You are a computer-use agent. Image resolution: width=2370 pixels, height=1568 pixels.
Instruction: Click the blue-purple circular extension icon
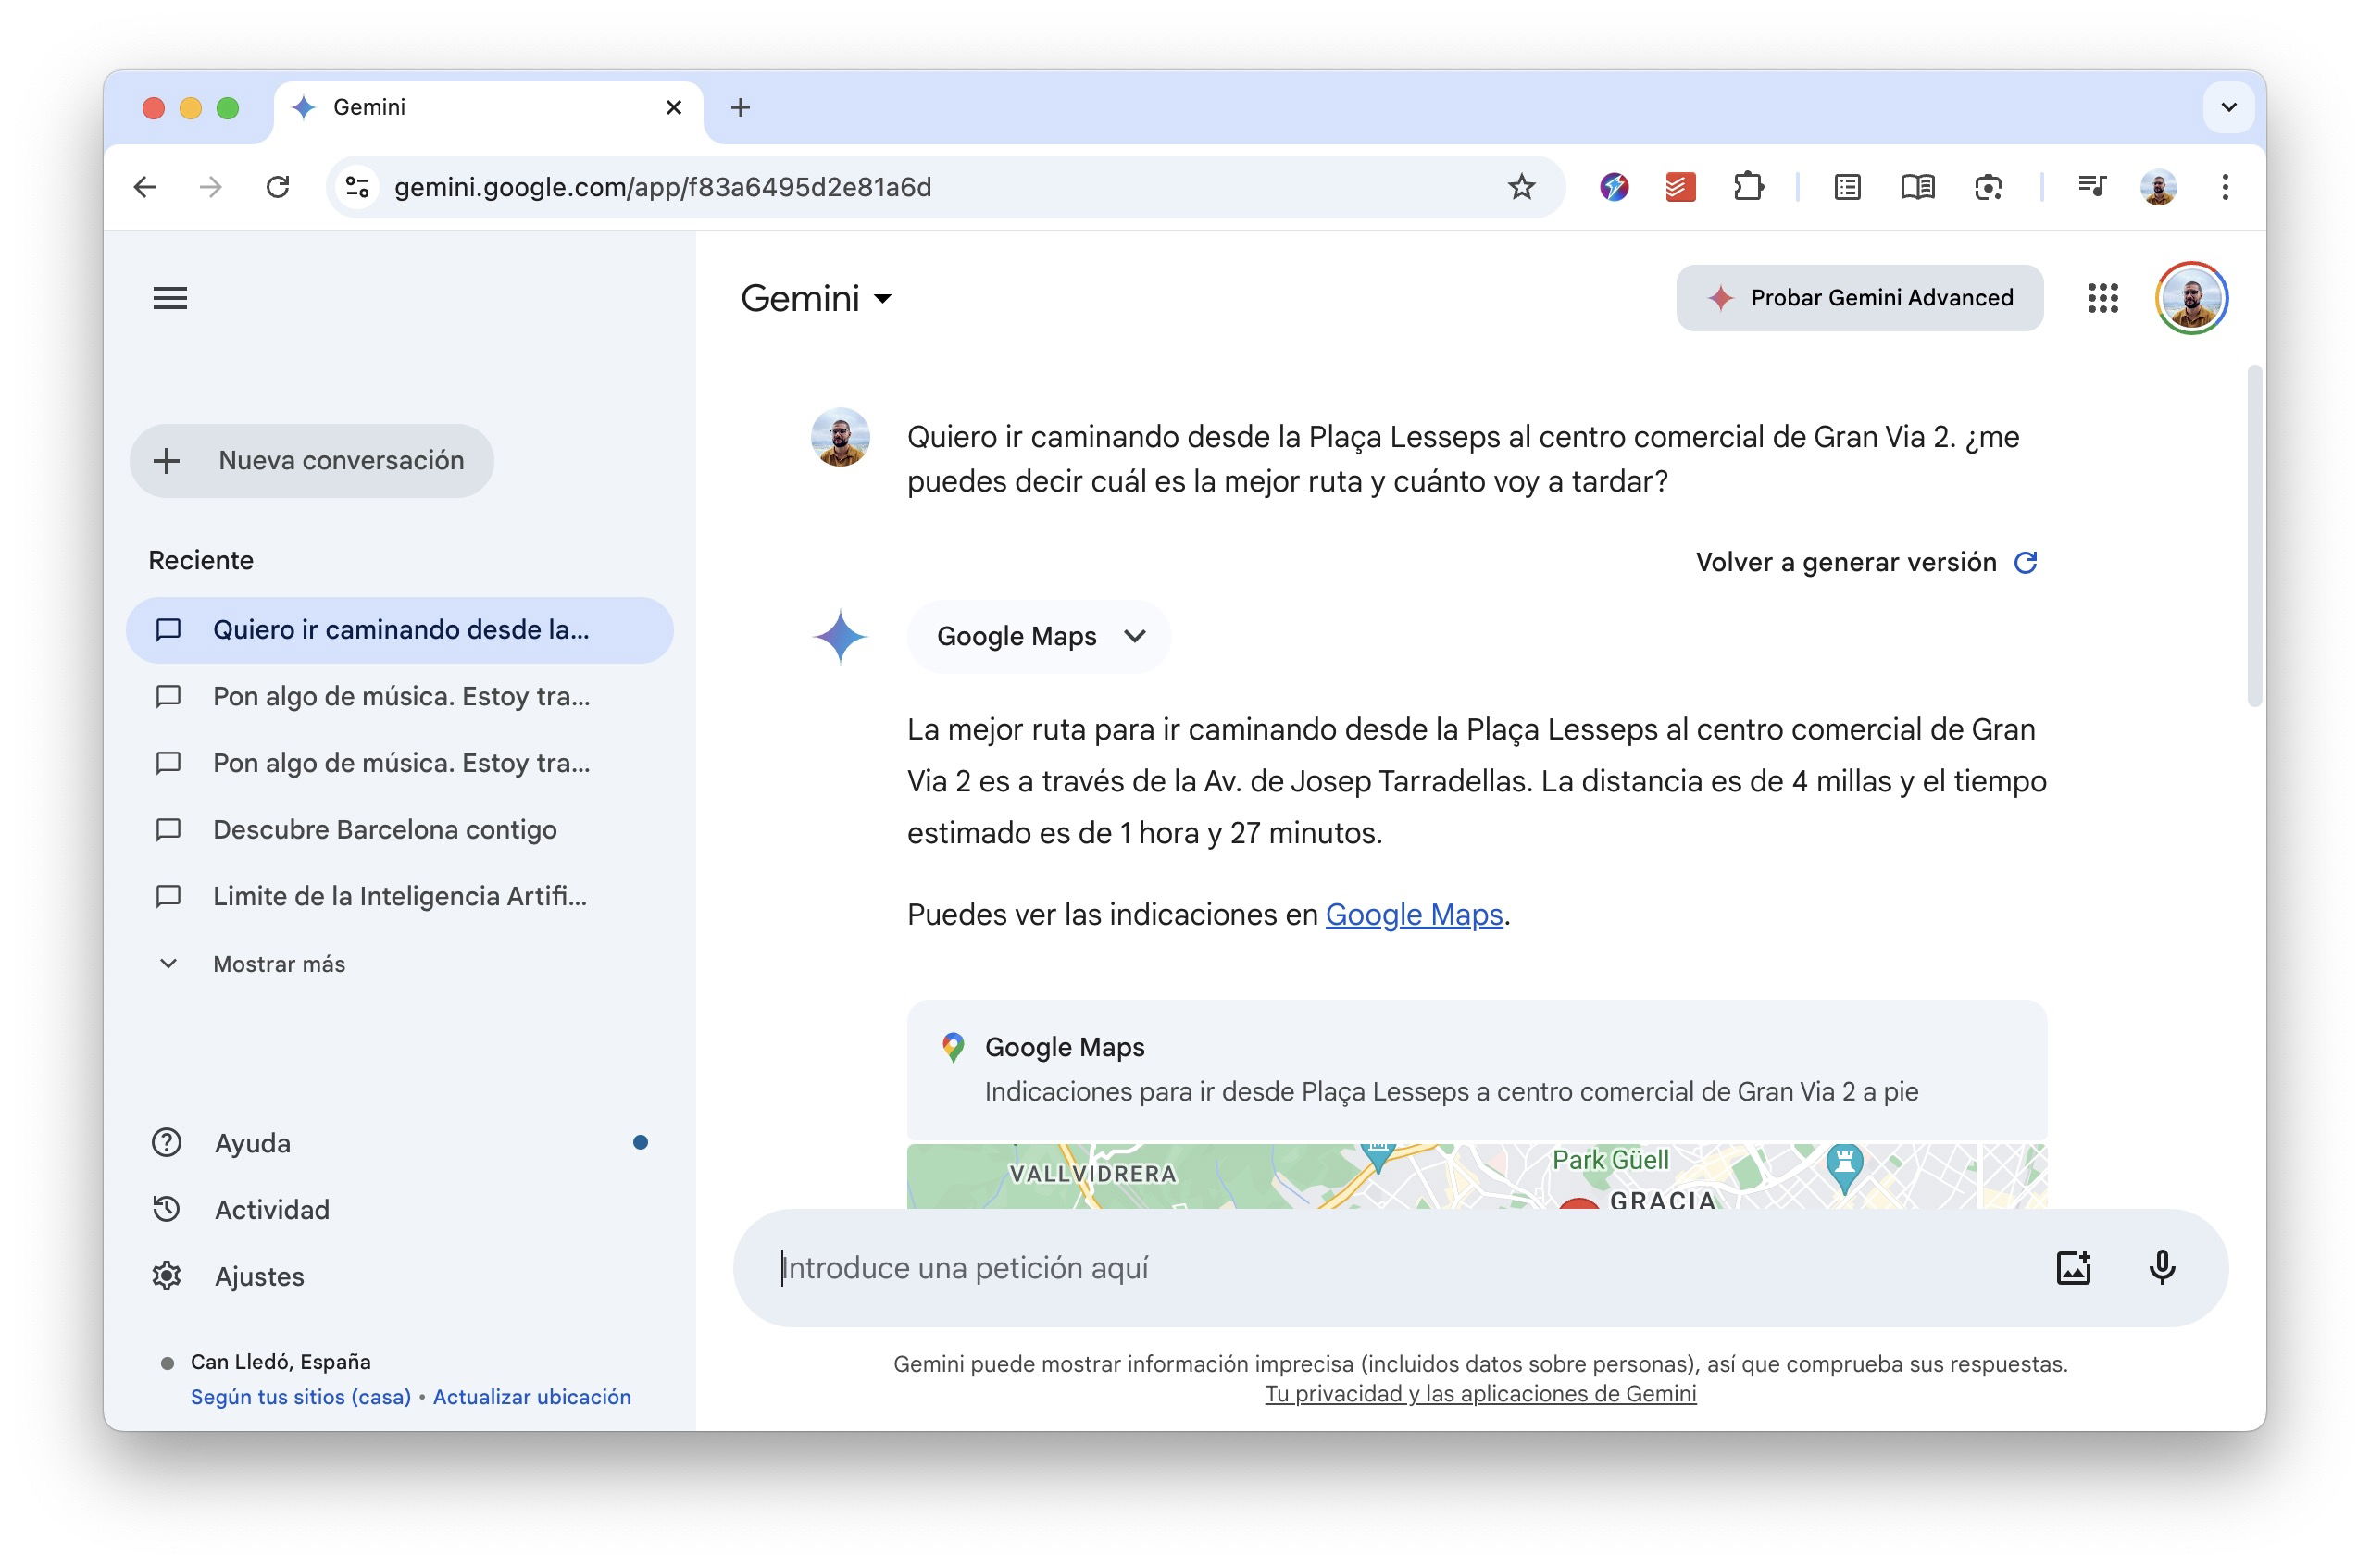point(1613,187)
